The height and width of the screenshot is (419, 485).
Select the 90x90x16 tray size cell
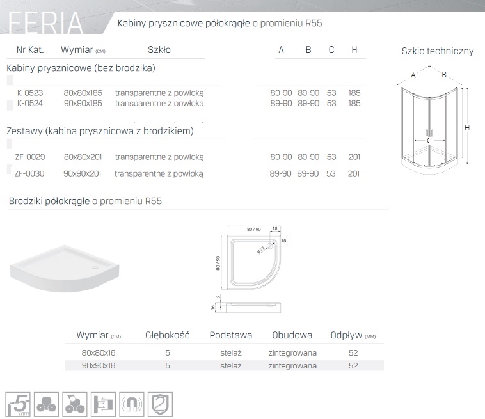pyautogui.click(x=99, y=365)
